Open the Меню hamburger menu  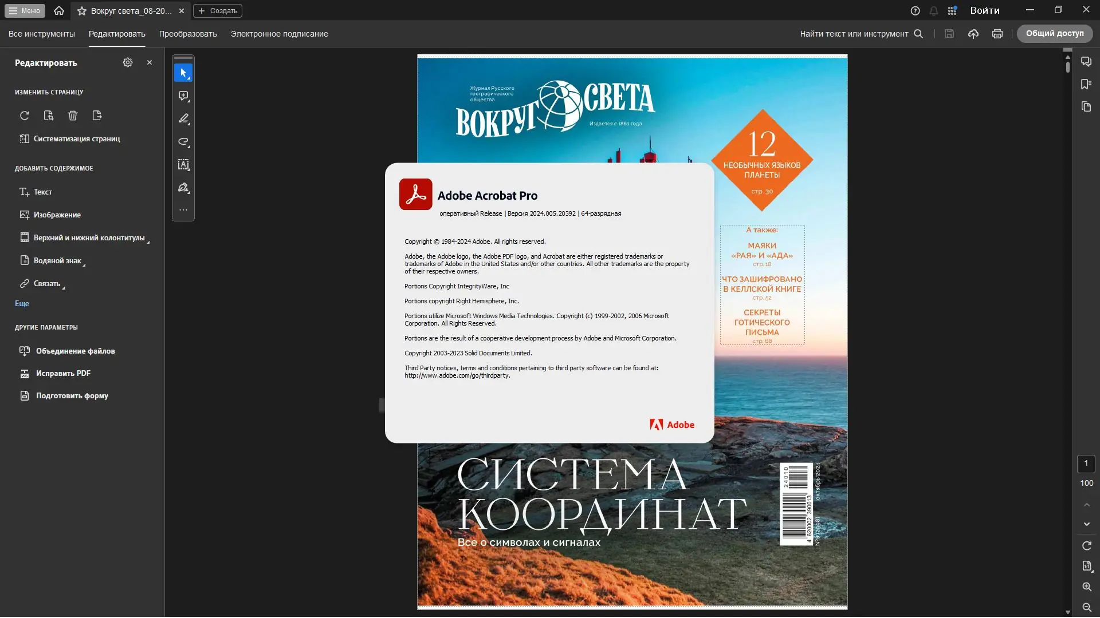25,10
